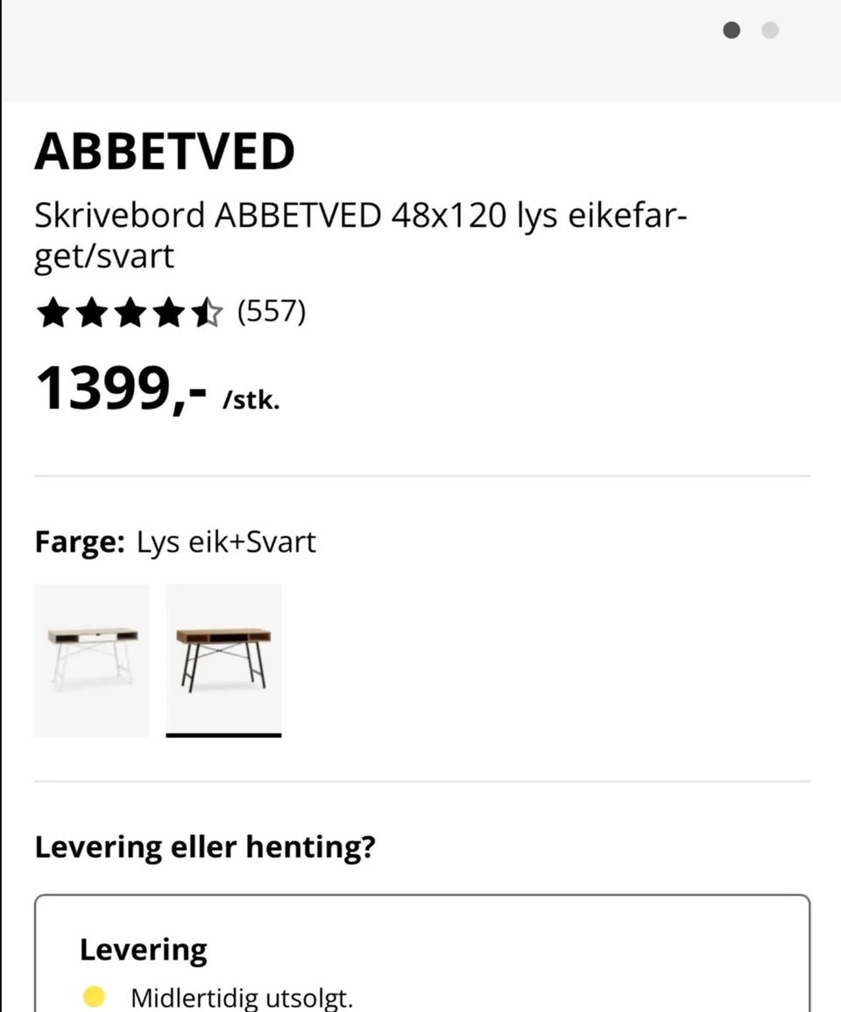841x1012 pixels.
Task: Click the Levering heading inside the box
Action: [x=144, y=950]
